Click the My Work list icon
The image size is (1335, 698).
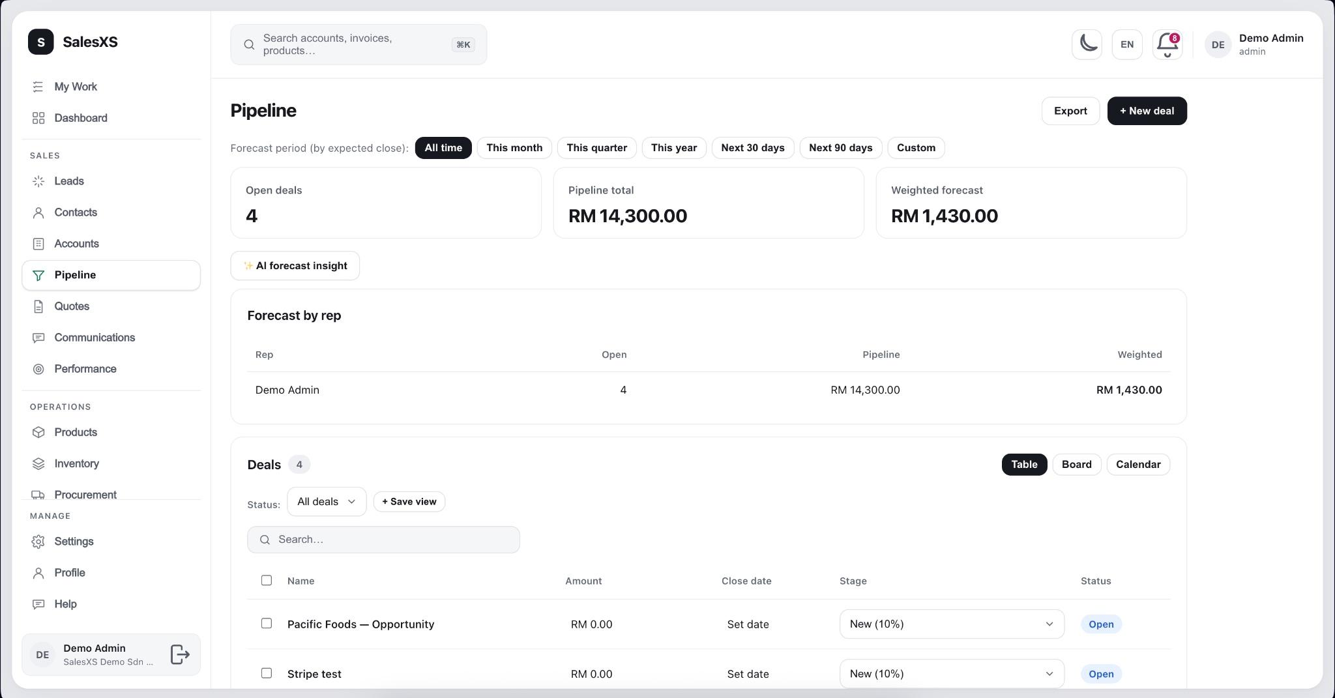pos(38,87)
